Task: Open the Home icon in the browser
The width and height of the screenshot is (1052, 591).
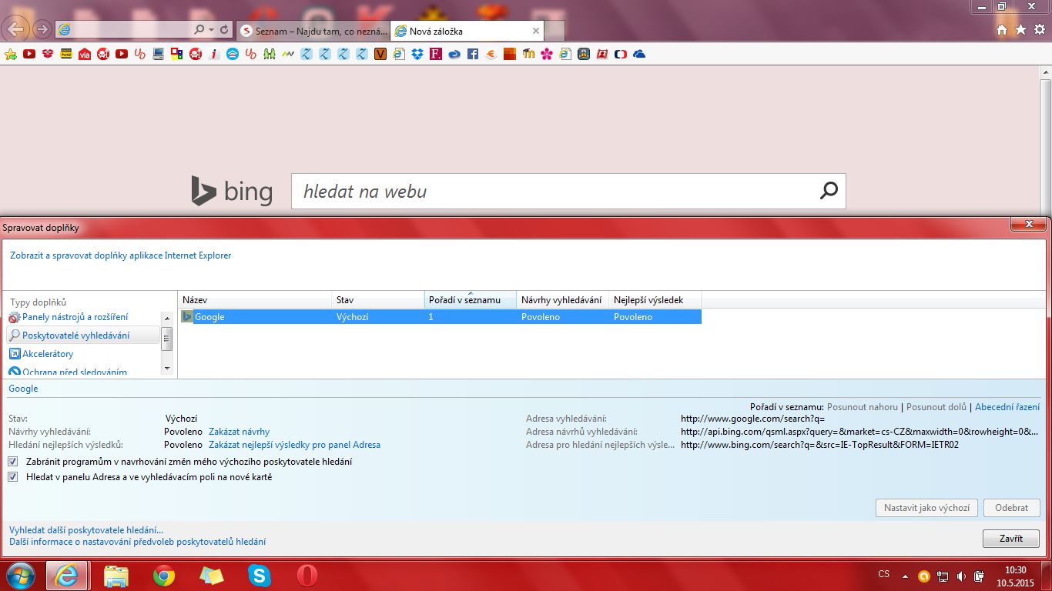Action: coord(1002,30)
